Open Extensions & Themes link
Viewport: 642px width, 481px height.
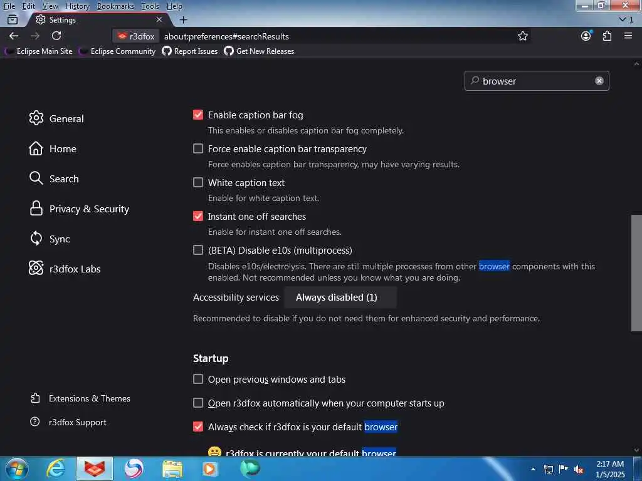pyautogui.click(x=80, y=398)
